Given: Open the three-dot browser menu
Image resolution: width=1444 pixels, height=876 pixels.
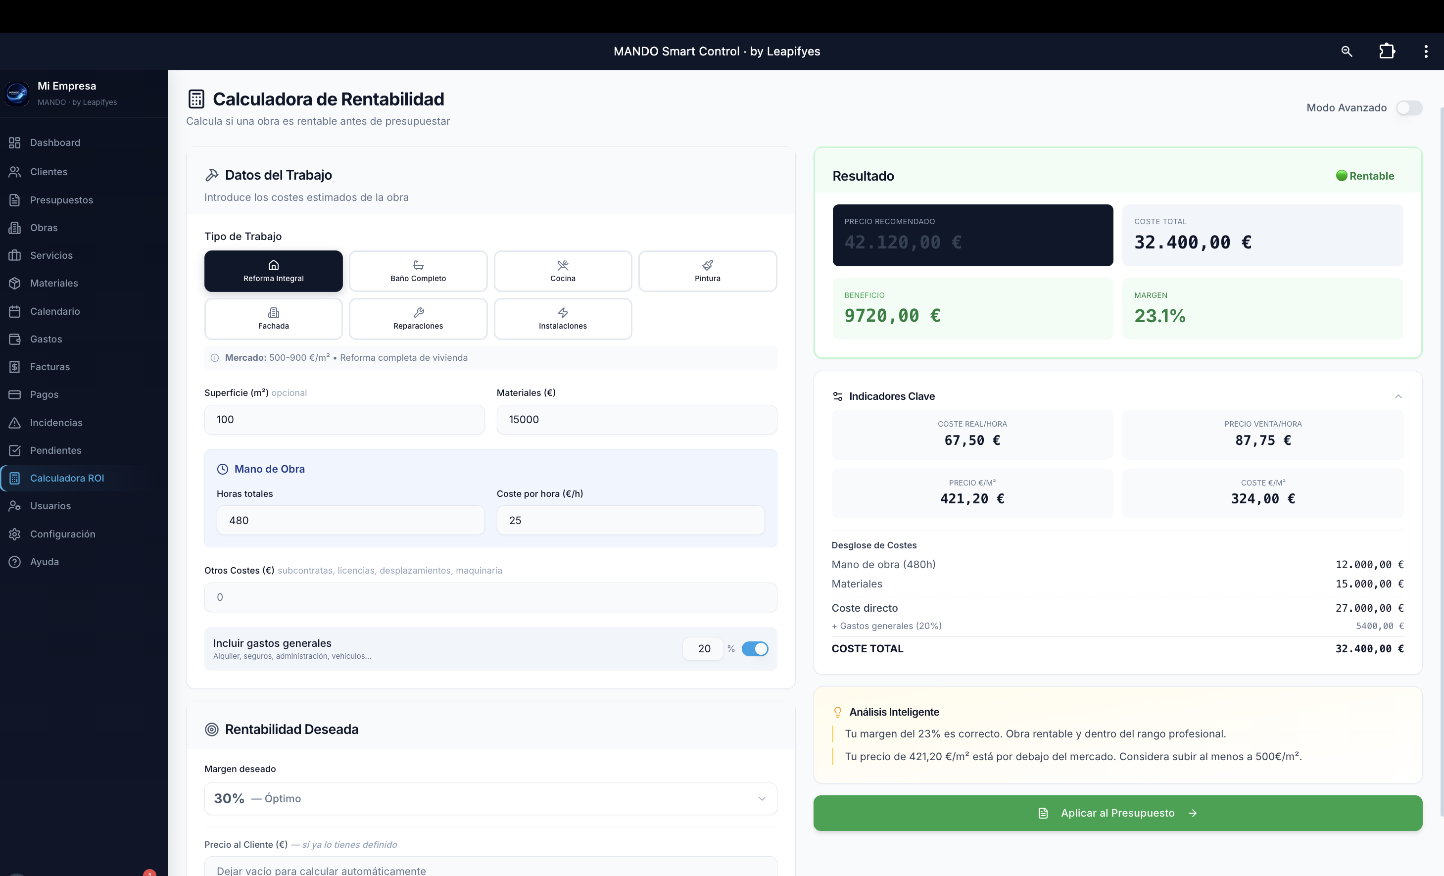Looking at the screenshot, I should 1426,51.
